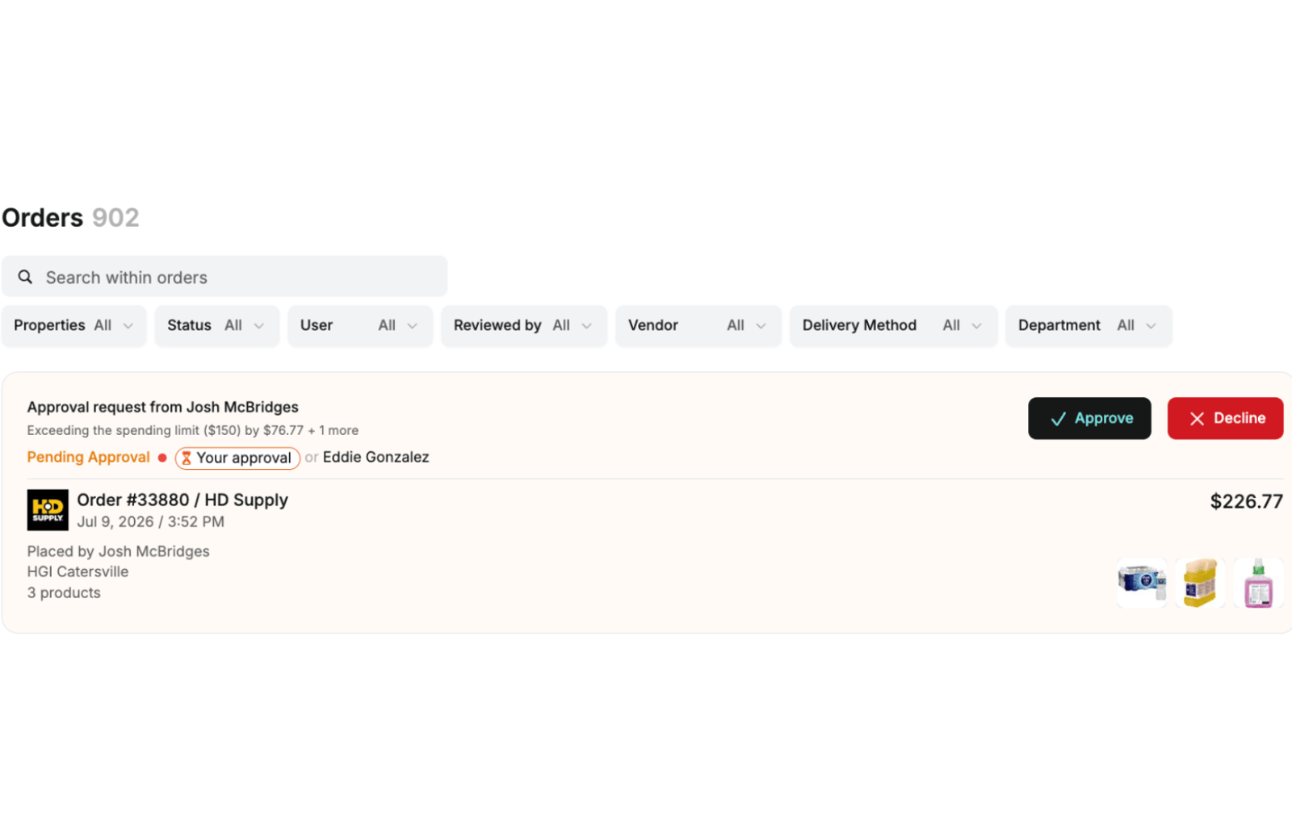Click the HGI Catersville property name
Screen dimensions: 1292x833
(78, 571)
